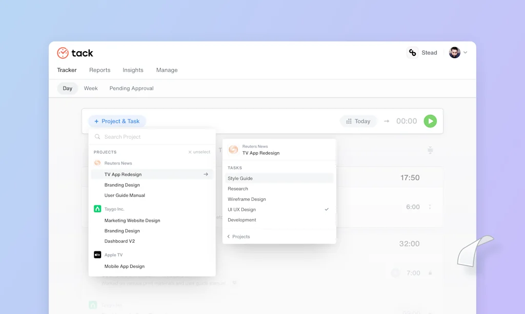Image resolution: width=525 pixels, height=314 pixels.
Task: Click the Reuters News logo in project list
Action: click(97, 163)
